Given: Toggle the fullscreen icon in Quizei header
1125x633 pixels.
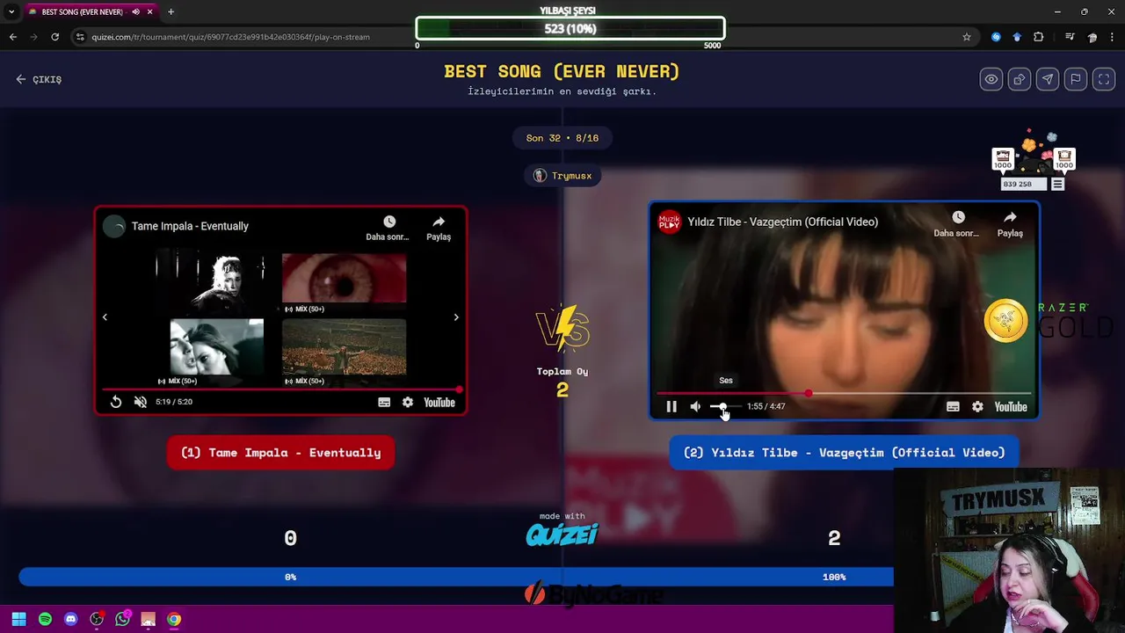Looking at the screenshot, I should click(1103, 79).
